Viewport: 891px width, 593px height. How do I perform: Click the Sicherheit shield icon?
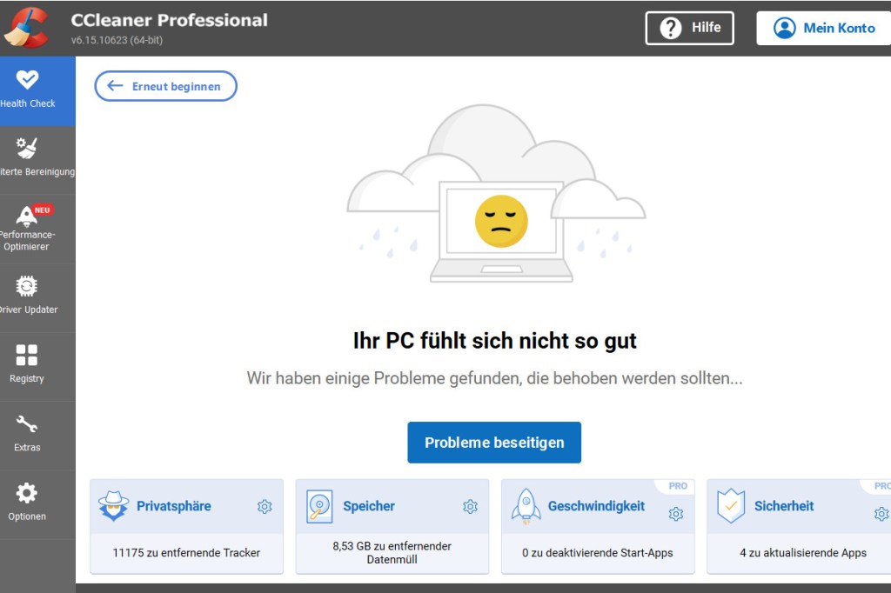(731, 505)
